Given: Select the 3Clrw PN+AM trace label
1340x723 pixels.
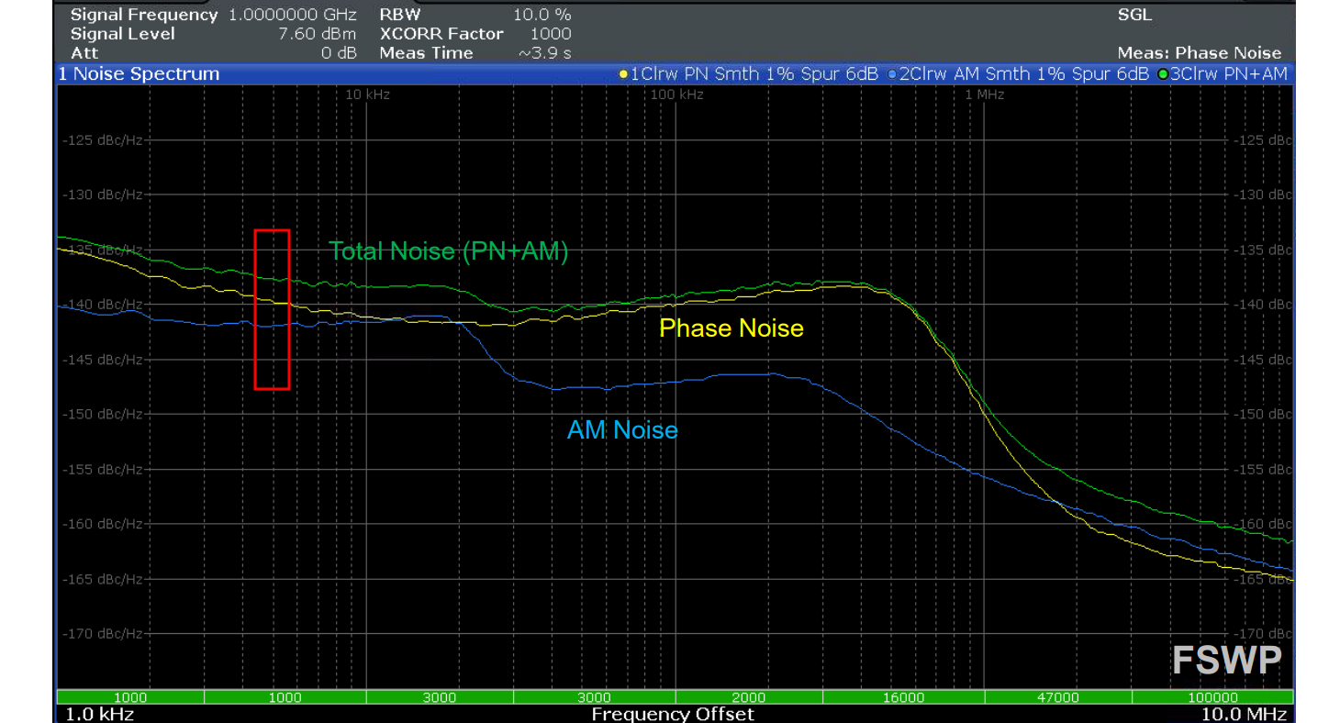Looking at the screenshot, I should pos(1229,74).
